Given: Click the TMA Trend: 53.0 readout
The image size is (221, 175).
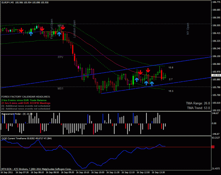Looking at the screenshot, I should pyautogui.click(x=198, y=108).
